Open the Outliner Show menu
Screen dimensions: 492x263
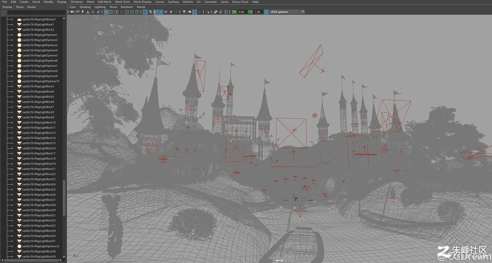click(x=20, y=7)
